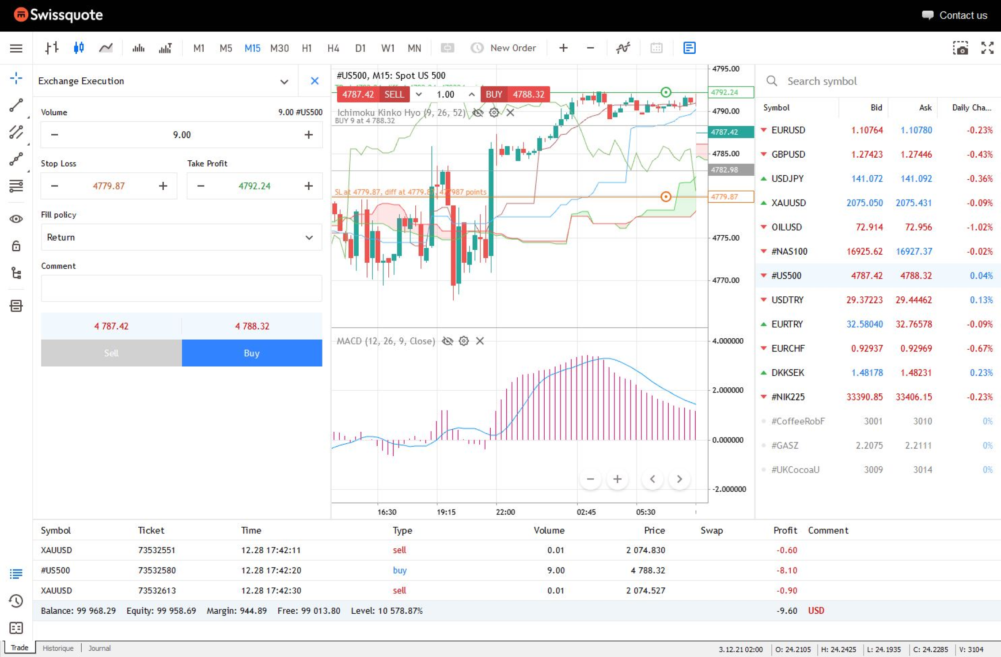
Task: Expand the Exchange Execution order type dropdown
Action: [284, 81]
